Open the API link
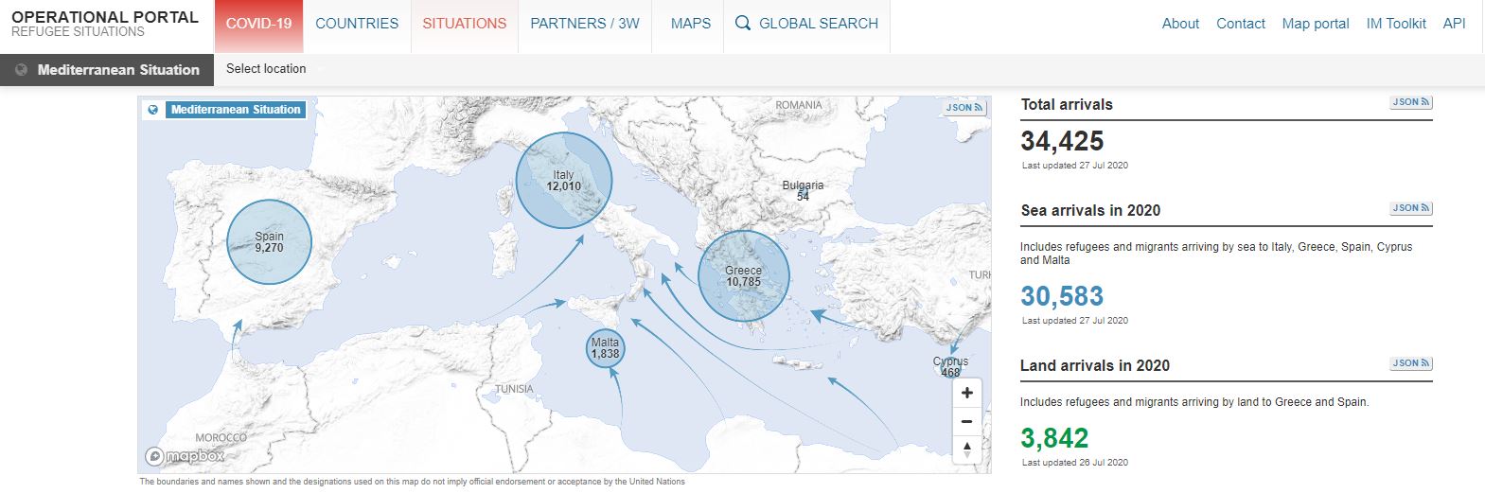The width and height of the screenshot is (1485, 493). (x=1454, y=24)
